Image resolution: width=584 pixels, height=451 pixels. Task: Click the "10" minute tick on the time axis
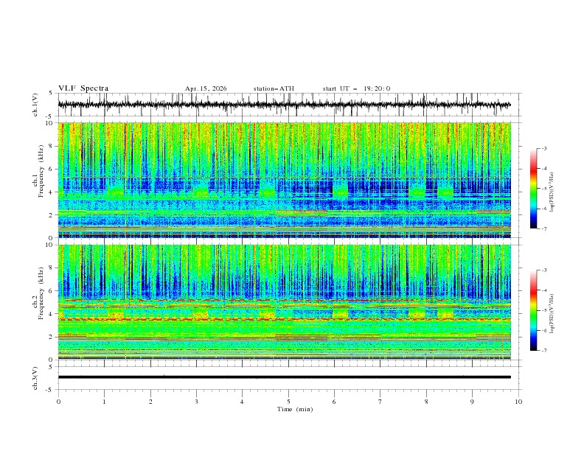tap(518, 402)
